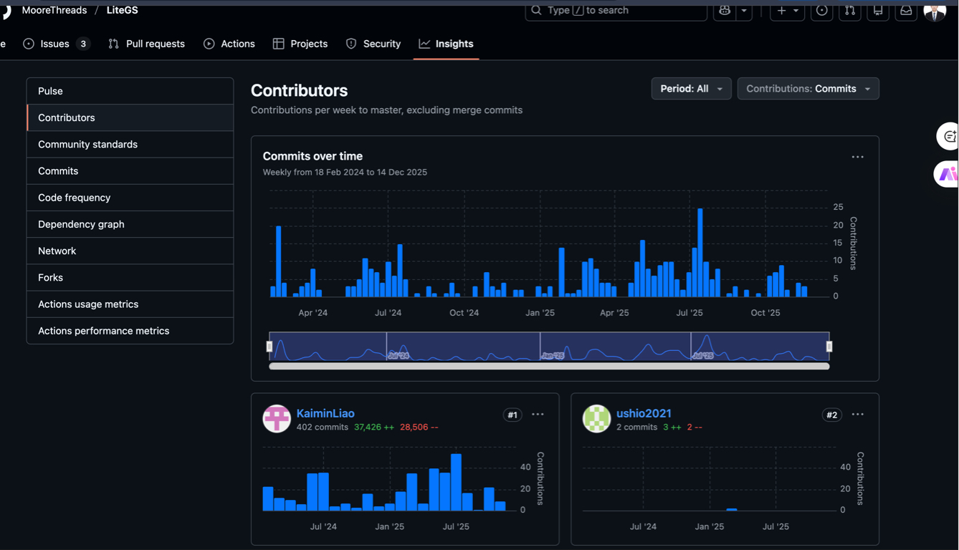
Task: Open the Copilot icon in header
Action: click(x=725, y=11)
